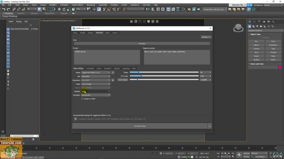
Task: Switch to the Batch tab in tyDiffusion
Action: tap(107, 33)
